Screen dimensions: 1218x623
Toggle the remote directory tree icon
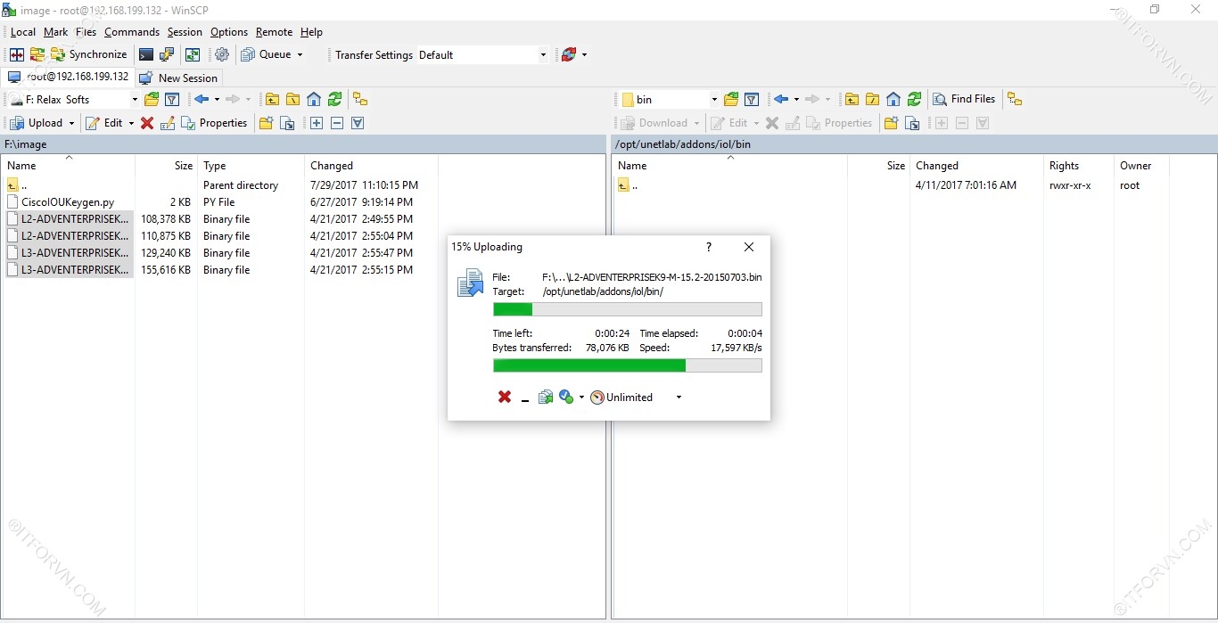point(1015,100)
